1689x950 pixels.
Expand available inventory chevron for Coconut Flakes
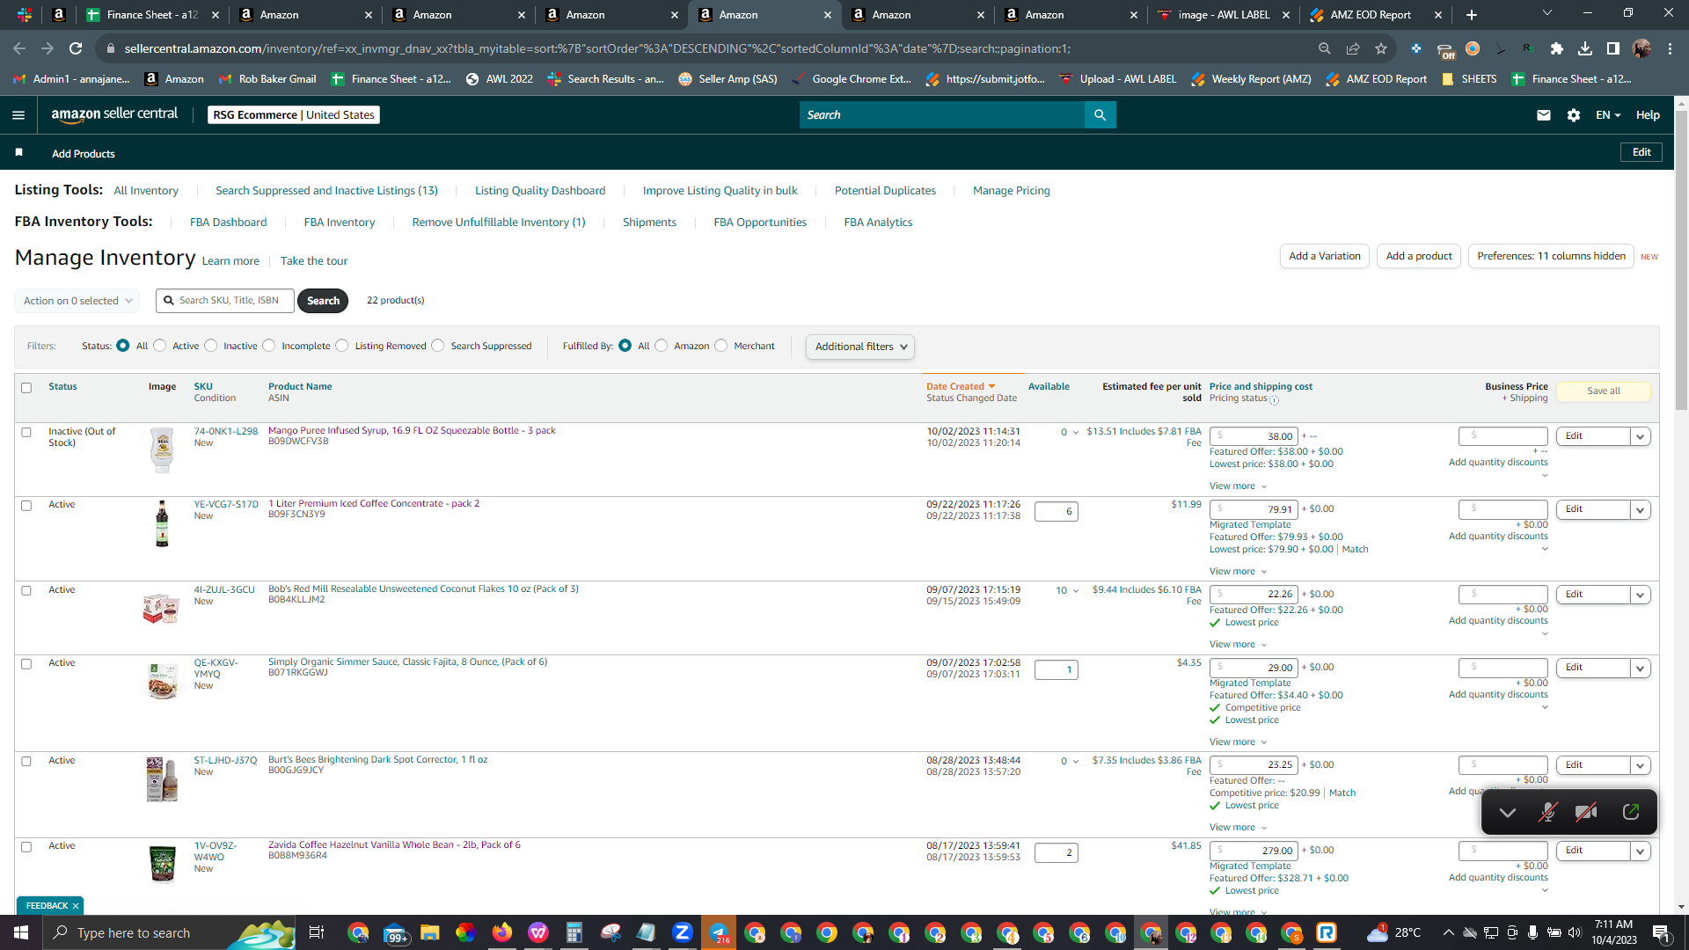coord(1075,591)
